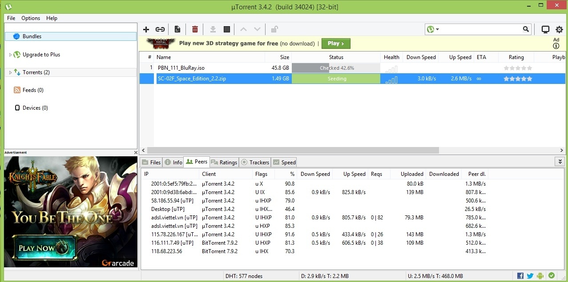Select the SC-02F_Space_Edition_2.2.zip torrent row
This screenshot has width=568, height=282.
352,79
